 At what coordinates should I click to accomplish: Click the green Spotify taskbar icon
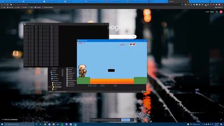tap(62, 124)
